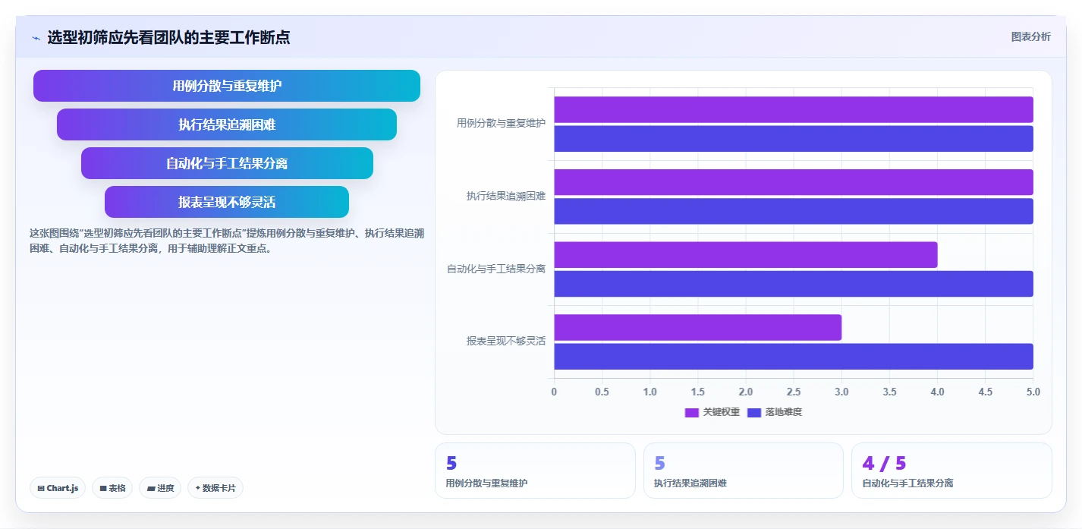Image resolution: width=1082 pixels, height=529 pixels.
Task: Toggle the 关键权重 legend swatch
Action: coord(691,412)
